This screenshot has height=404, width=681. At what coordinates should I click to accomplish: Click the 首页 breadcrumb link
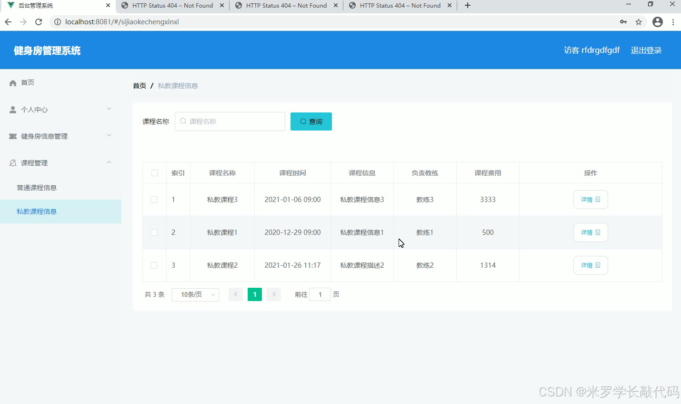tap(140, 86)
